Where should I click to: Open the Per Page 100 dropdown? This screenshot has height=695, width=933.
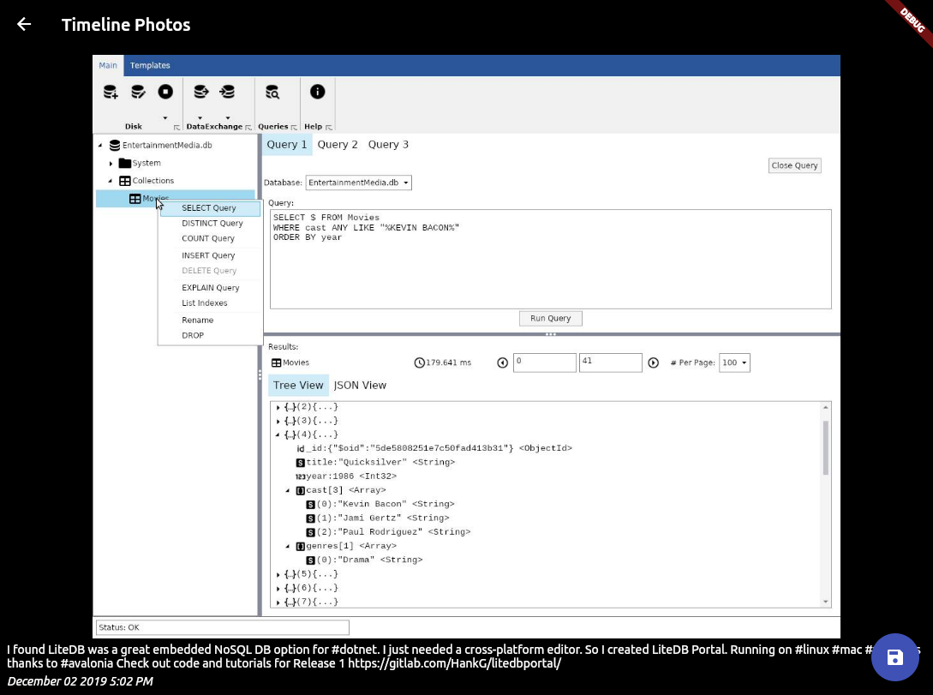pos(734,363)
